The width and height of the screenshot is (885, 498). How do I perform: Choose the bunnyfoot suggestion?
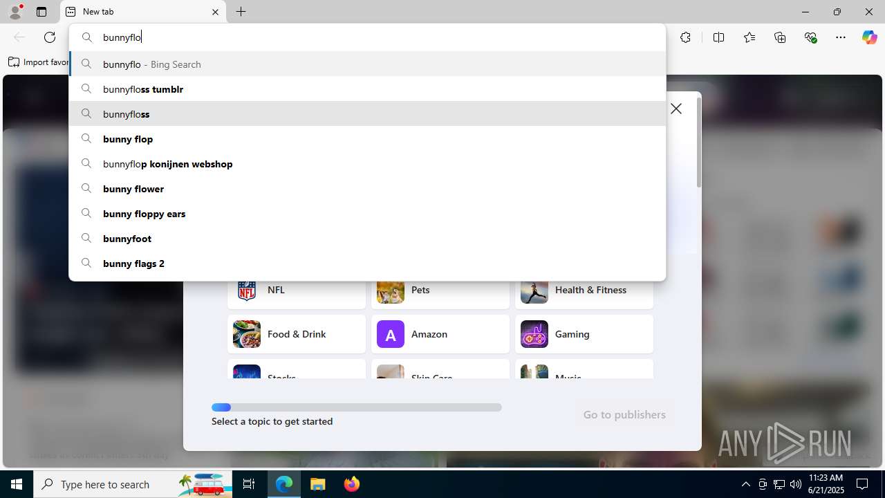pos(367,238)
